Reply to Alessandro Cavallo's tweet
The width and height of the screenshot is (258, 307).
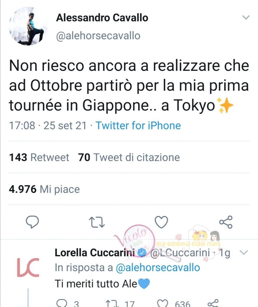[32, 222]
